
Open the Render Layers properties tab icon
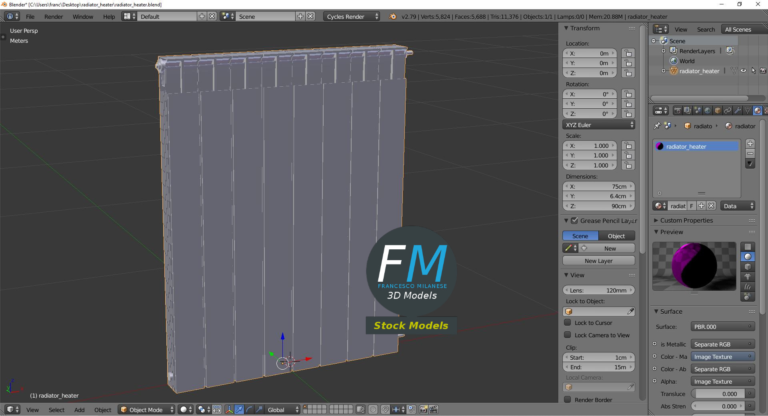pos(688,111)
